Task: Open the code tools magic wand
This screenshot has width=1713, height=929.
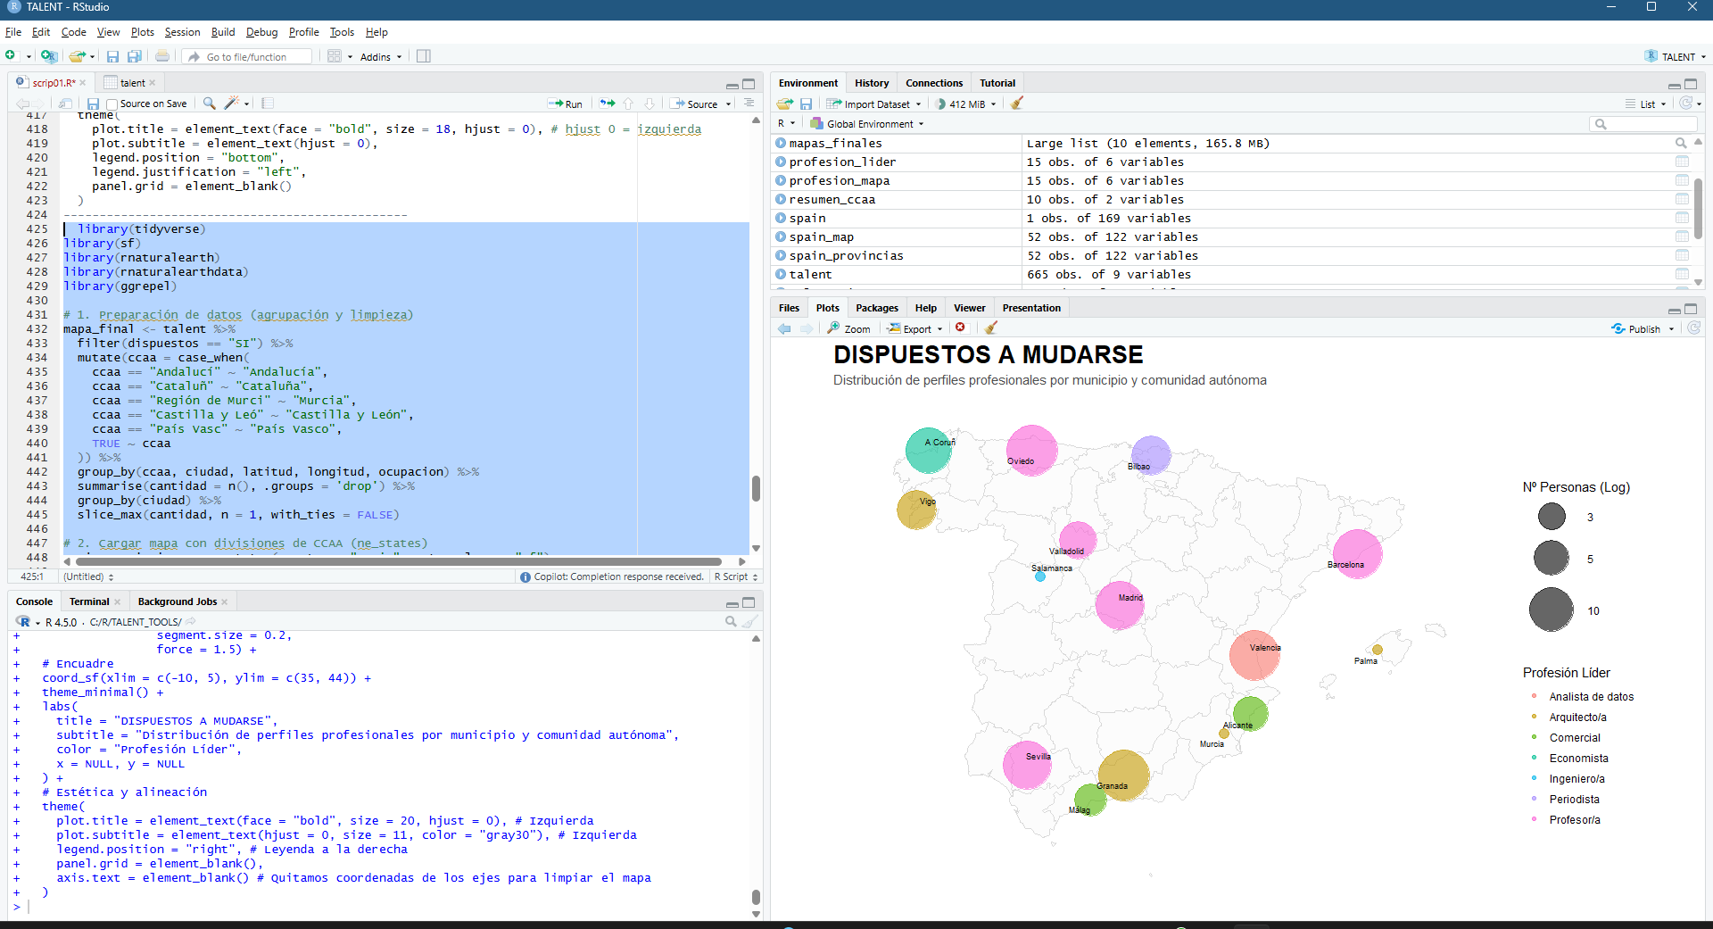Action: (x=232, y=104)
